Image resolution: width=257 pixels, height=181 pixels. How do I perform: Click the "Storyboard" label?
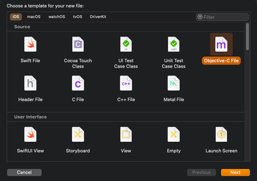[78, 151]
